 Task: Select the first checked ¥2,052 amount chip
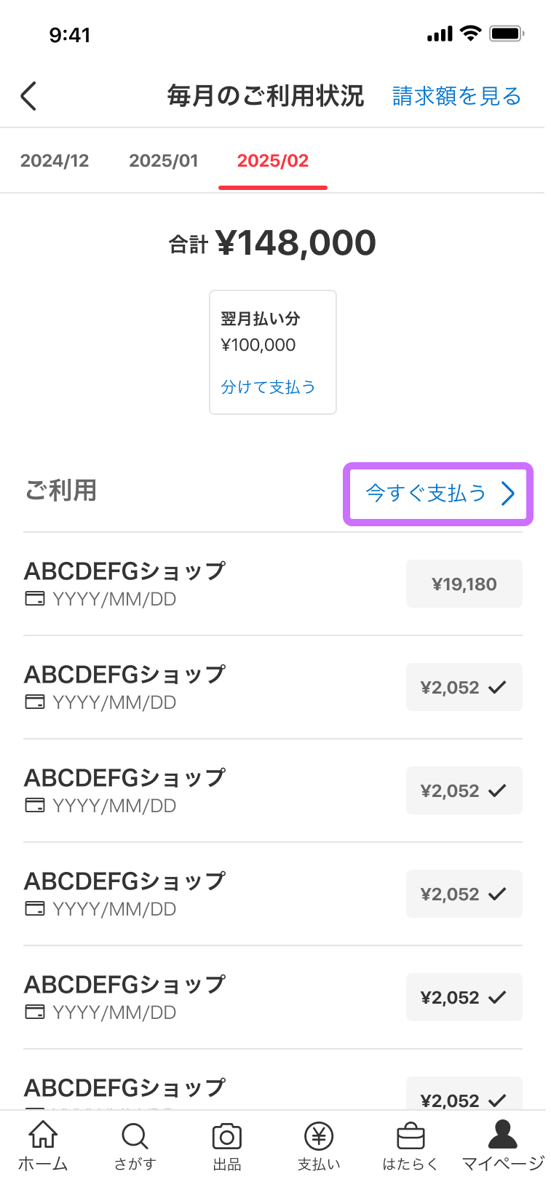pyautogui.click(x=464, y=687)
